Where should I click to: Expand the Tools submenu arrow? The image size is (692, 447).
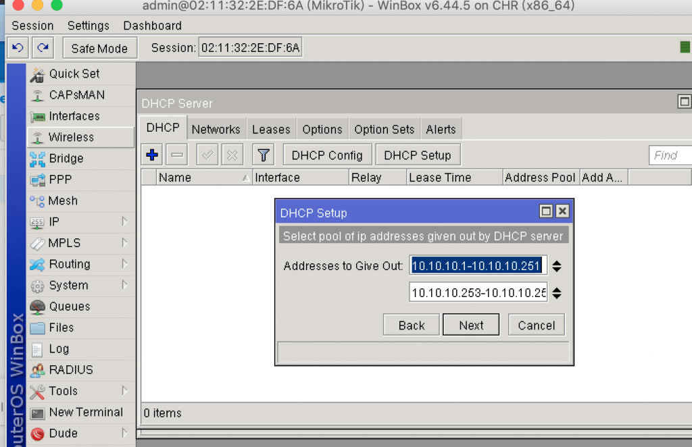click(124, 390)
